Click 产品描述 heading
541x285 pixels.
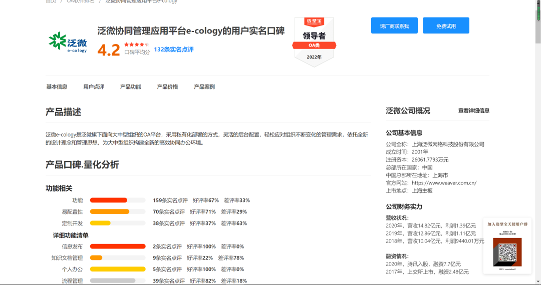[63, 112]
